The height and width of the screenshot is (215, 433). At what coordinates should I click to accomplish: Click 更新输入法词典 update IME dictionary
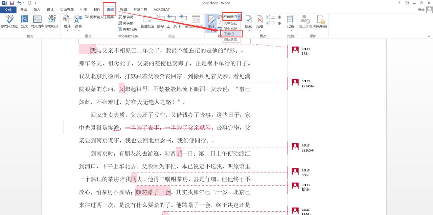[99, 17]
